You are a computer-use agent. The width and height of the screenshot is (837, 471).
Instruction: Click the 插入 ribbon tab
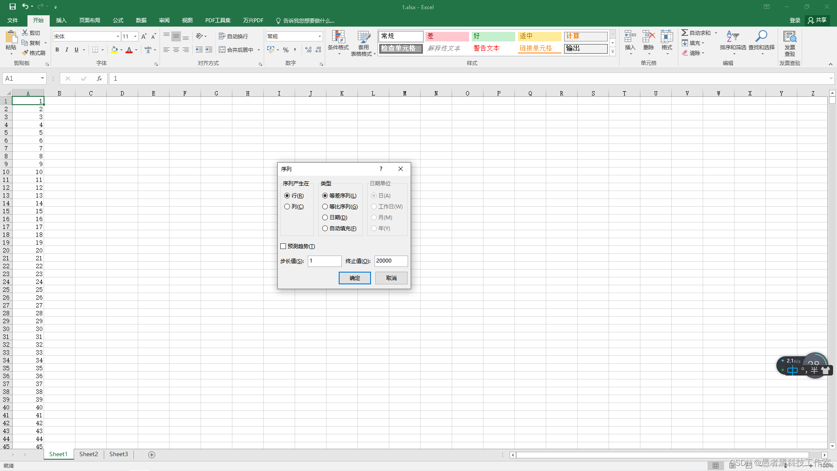61,20
